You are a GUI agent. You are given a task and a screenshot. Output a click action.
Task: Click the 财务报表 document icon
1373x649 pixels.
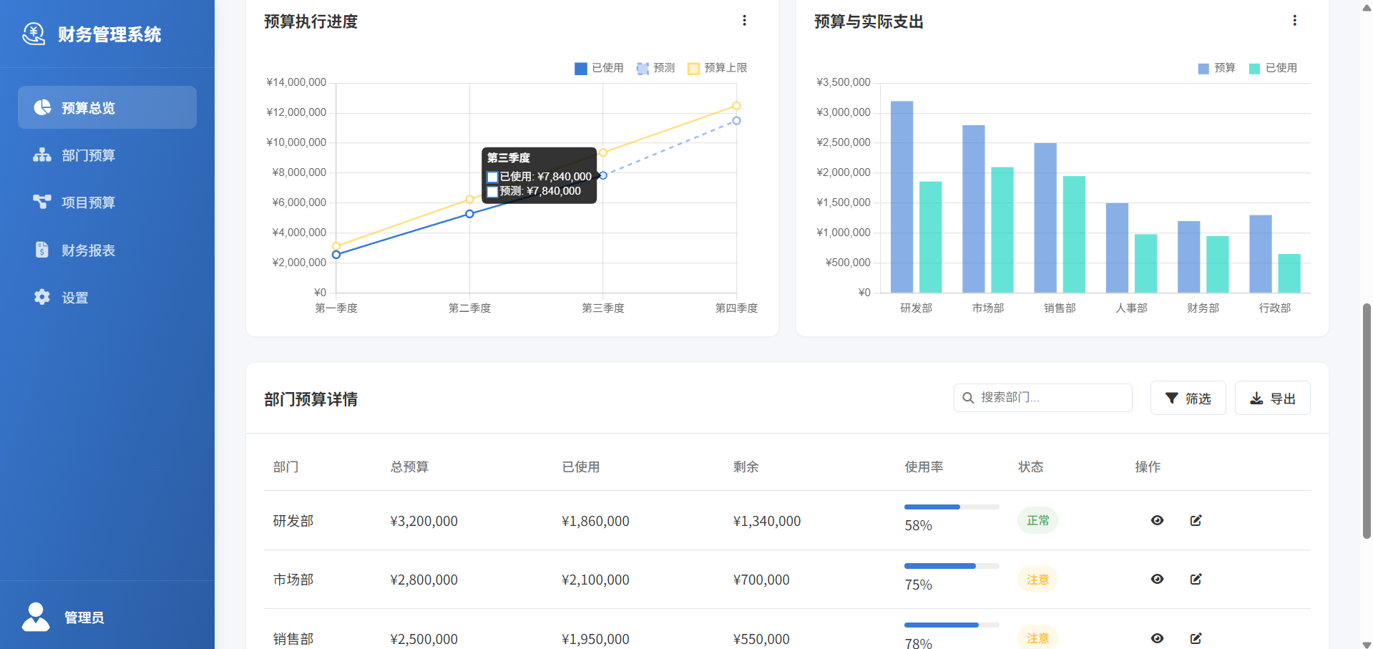pos(42,250)
